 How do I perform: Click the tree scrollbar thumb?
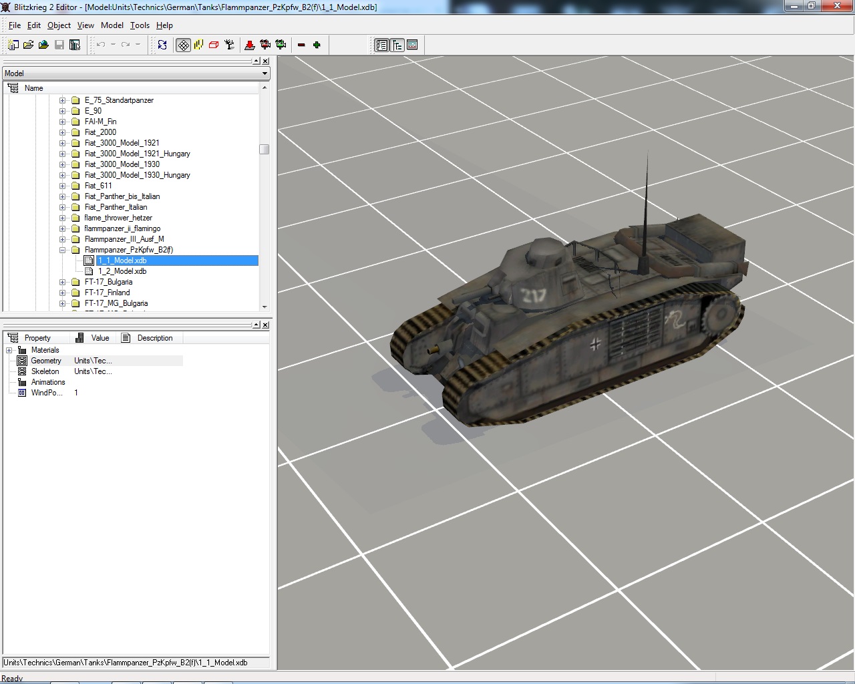[265, 149]
